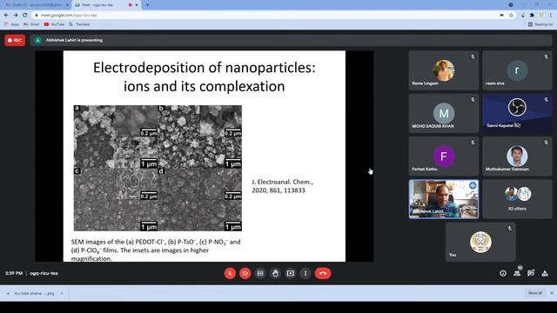
Task: Raise hand in the meeting
Action: (x=275, y=273)
